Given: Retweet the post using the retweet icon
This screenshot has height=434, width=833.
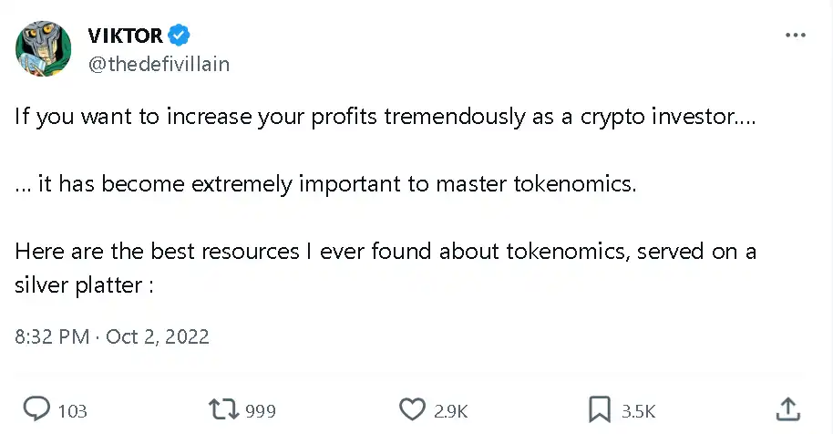Looking at the screenshot, I should tap(222, 410).
